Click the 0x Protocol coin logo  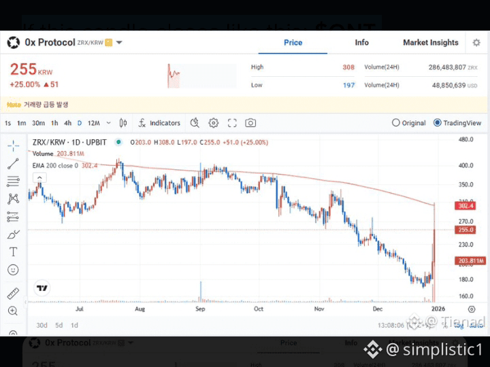[14, 42]
